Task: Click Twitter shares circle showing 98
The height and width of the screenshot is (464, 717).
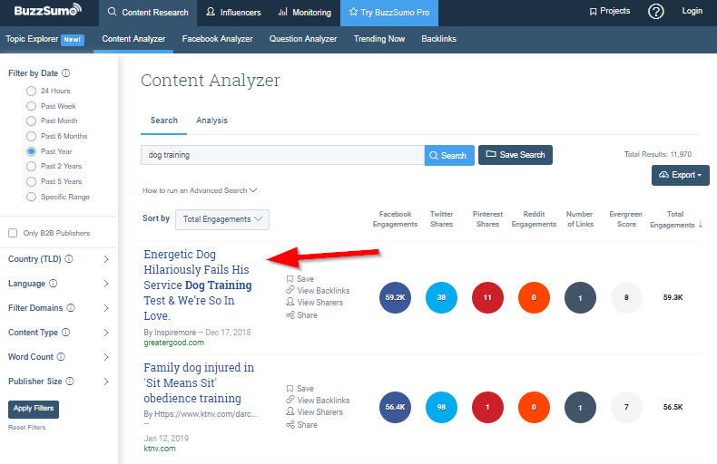Action: tap(441, 408)
